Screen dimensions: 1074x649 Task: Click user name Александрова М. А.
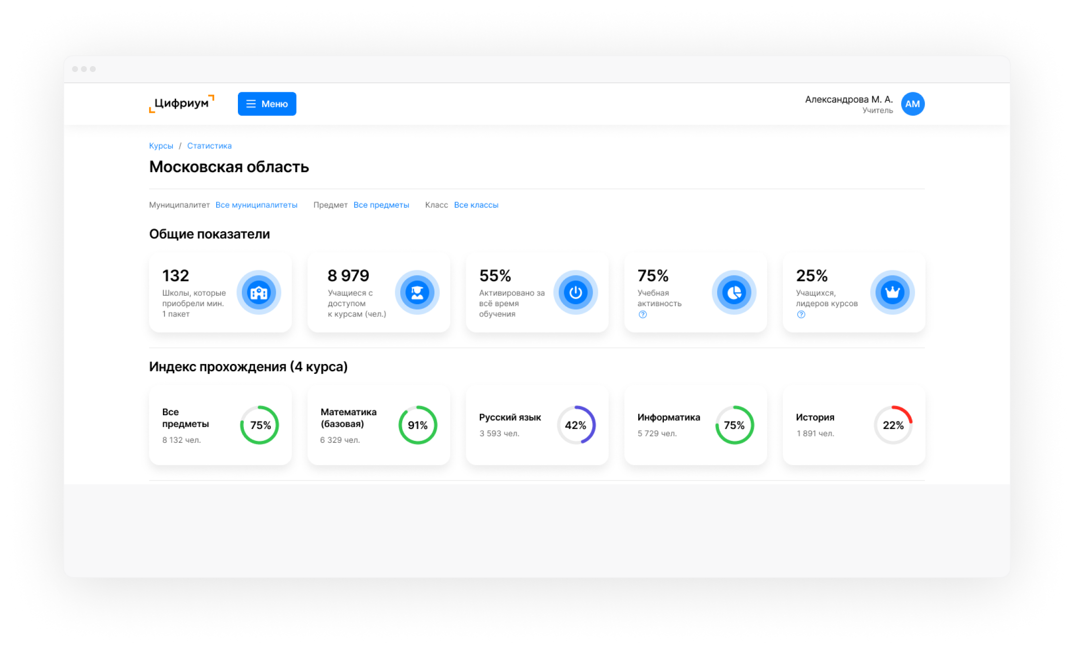pyautogui.click(x=848, y=99)
